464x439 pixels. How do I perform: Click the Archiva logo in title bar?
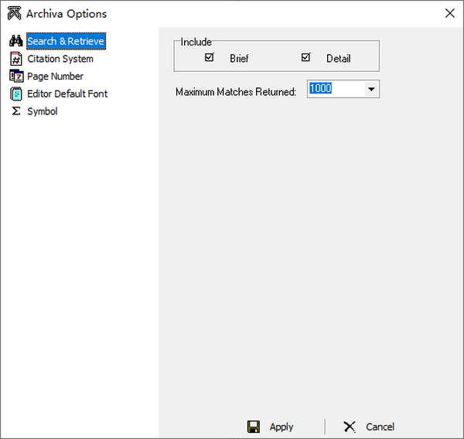click(13, 13)
